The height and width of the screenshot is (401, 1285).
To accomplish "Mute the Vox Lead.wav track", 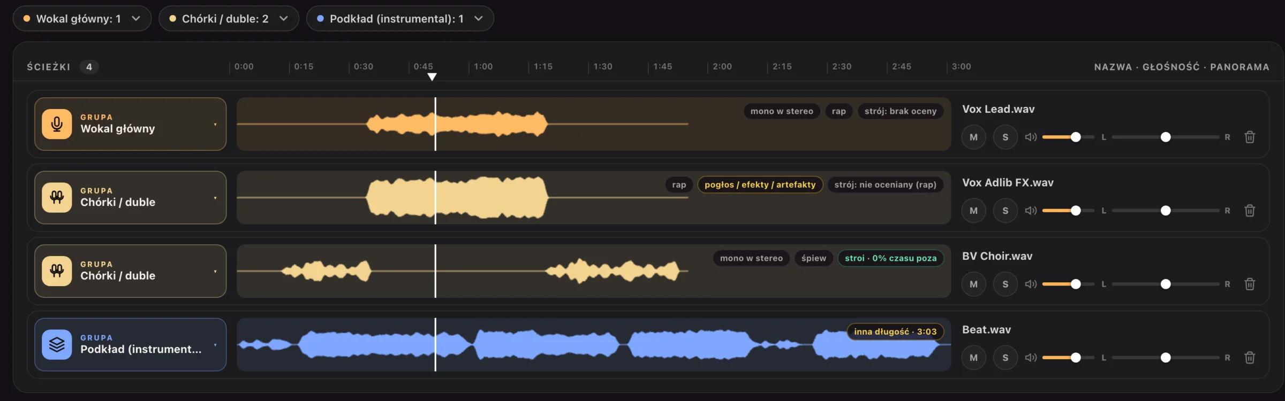I will click(973, 137).
